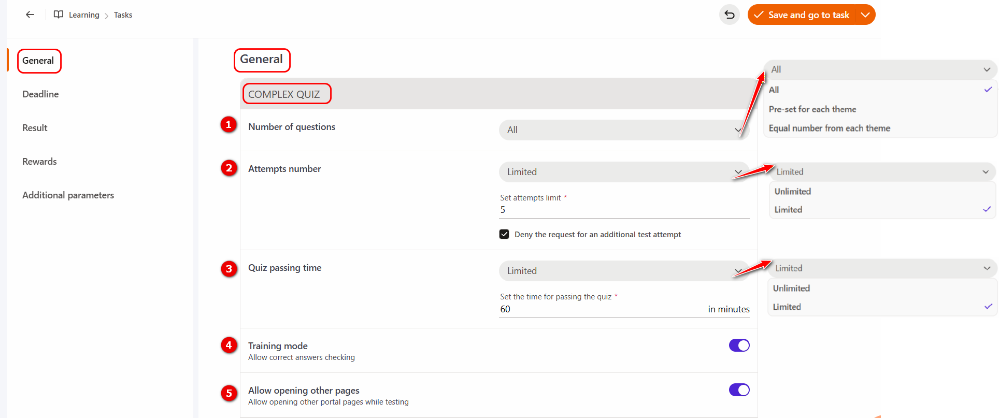Open the Quiz passing time dropdown

tap(623, 271)
